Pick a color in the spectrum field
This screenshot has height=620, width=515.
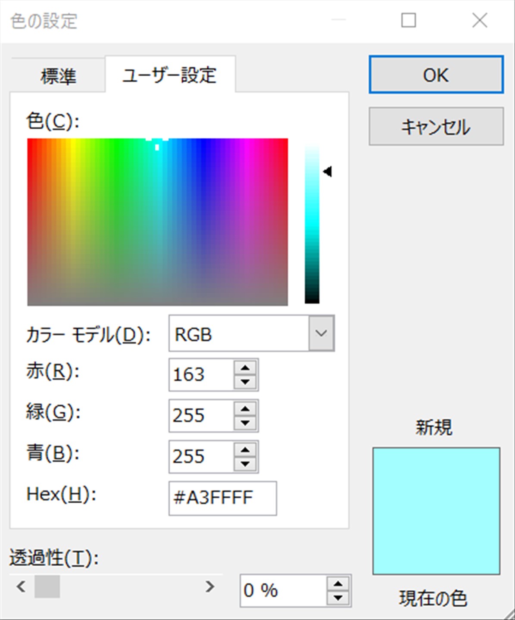(157, 222)
